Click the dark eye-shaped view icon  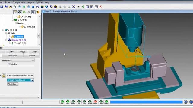pyautogui.click(x=78, y=7)
